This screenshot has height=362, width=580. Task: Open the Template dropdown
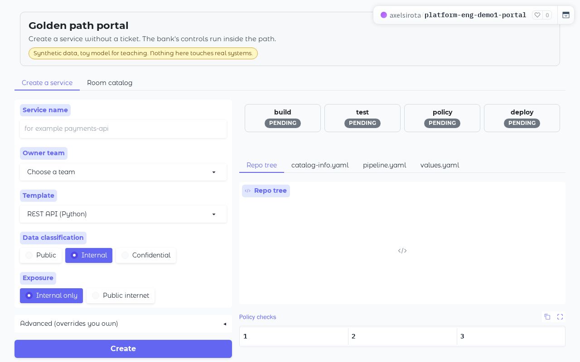click(x=123, y=214)
